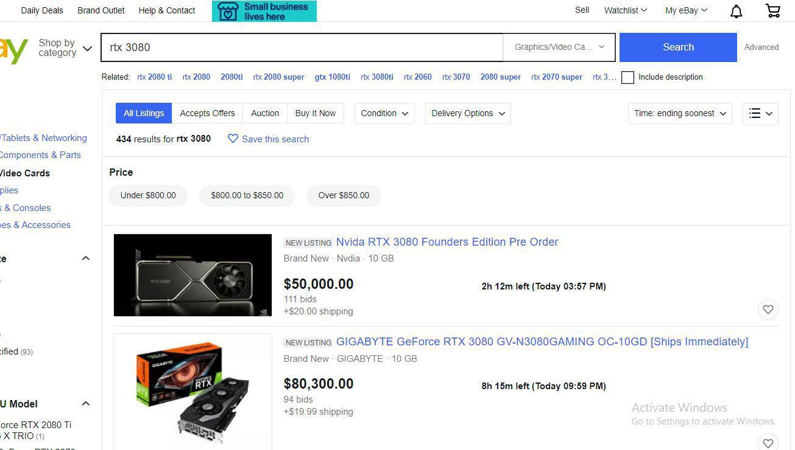Open the rtx 3070 related search link

(456, 77)
